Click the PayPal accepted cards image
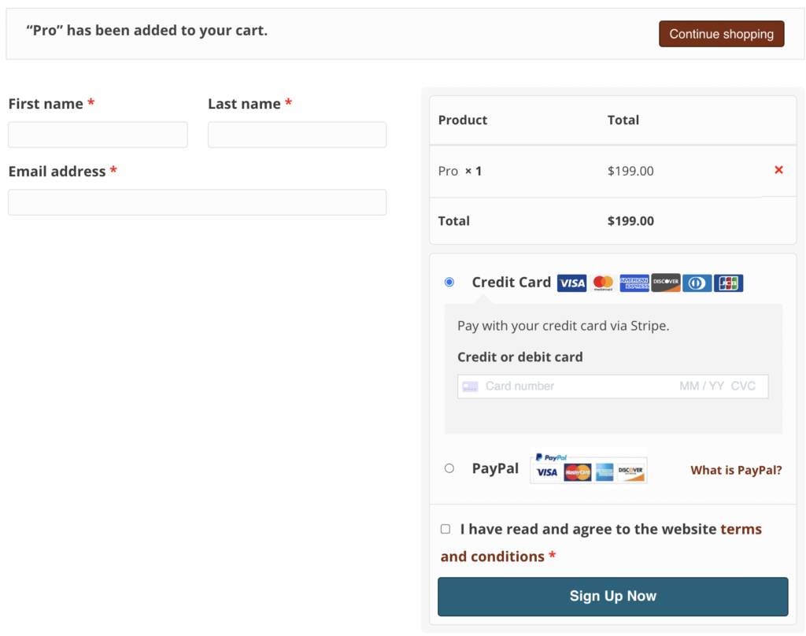Screen dimensions: 806x636 click(x=589, y=468)
